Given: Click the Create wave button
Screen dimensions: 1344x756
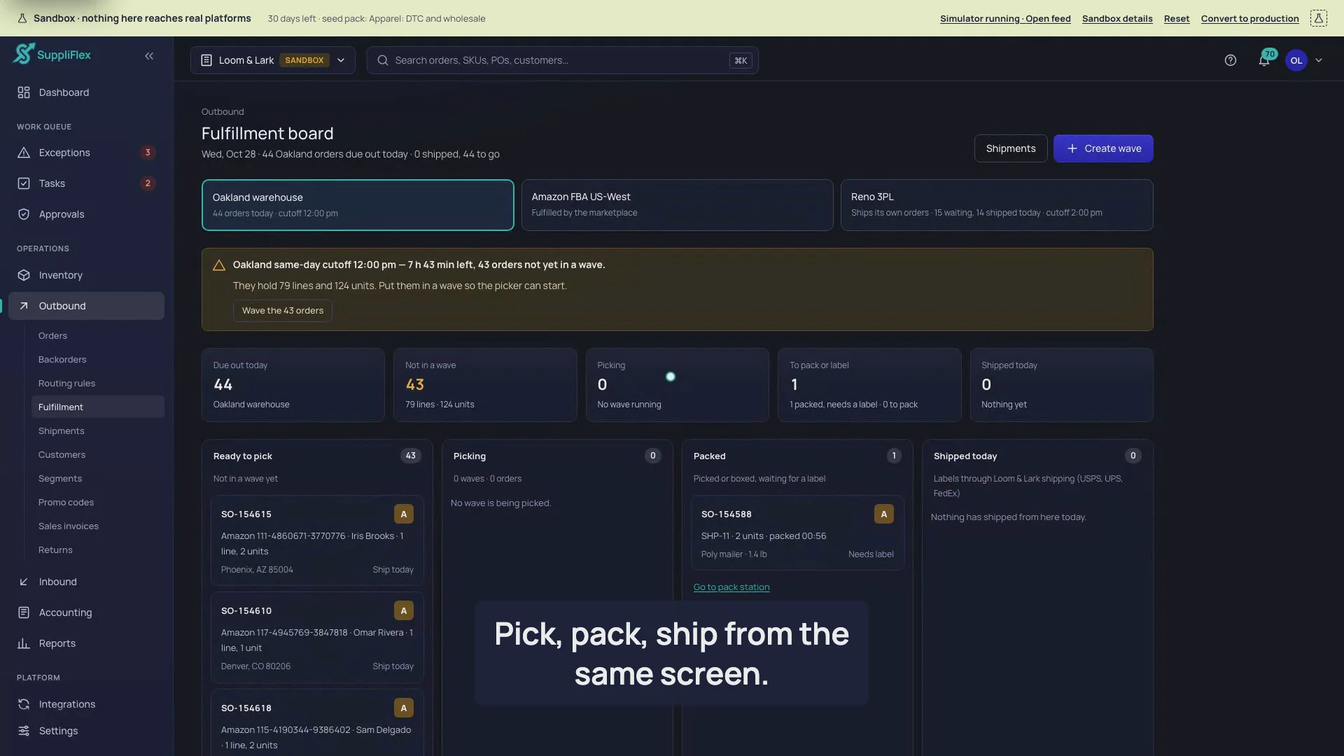Looking at the screenshot, I should (1103, 148).
